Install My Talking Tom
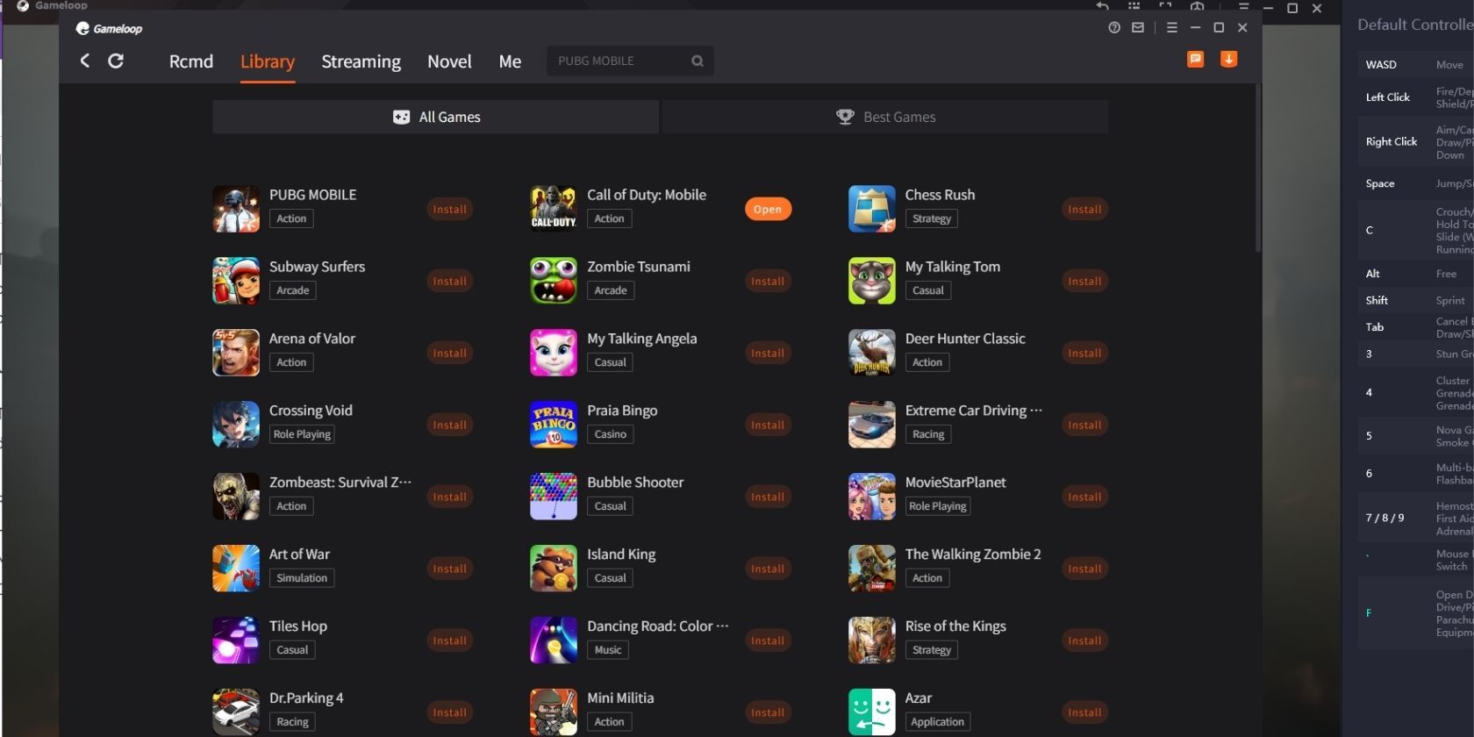Image resolution: width=1474 pixels, height=737 pixels. click(1085, 281)
